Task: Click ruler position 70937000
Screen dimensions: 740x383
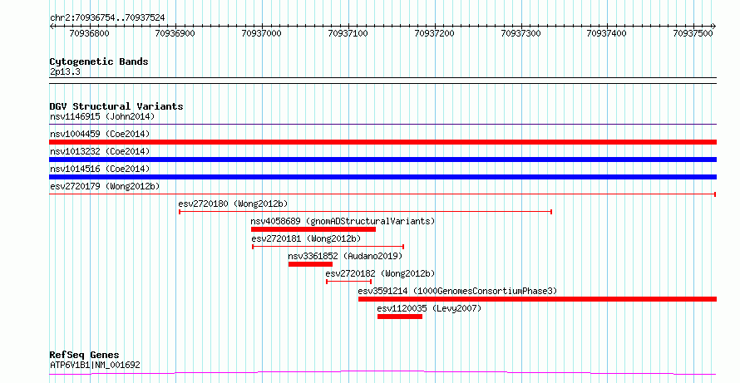Action: pyautogui.click(x=261, y=33)
